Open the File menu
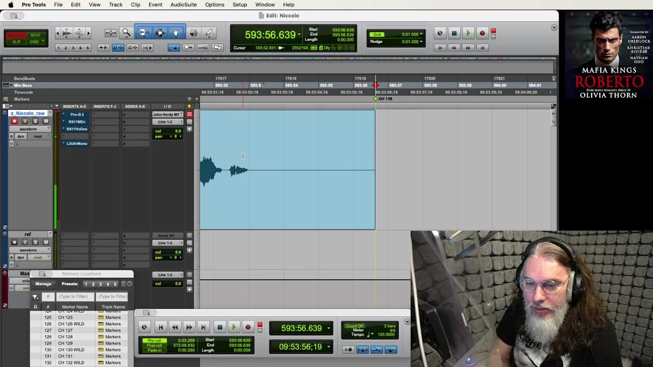The height and width of the screenshot is (367, 653). tap(58, 5)
